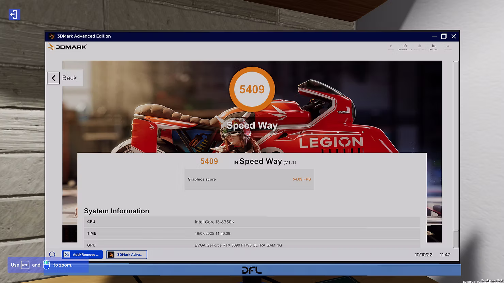The height and width of the screenshot is (283, 504).
Task: Maximize the 3DMark window
Action: 444,36
